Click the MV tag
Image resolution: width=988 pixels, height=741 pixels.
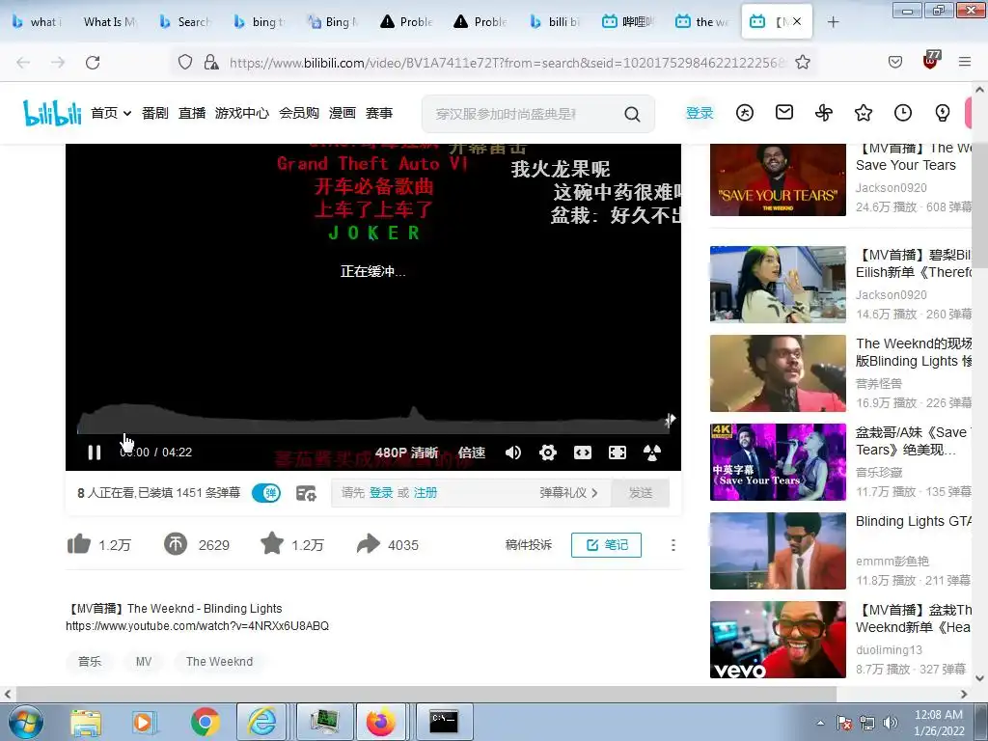[144, 662]
